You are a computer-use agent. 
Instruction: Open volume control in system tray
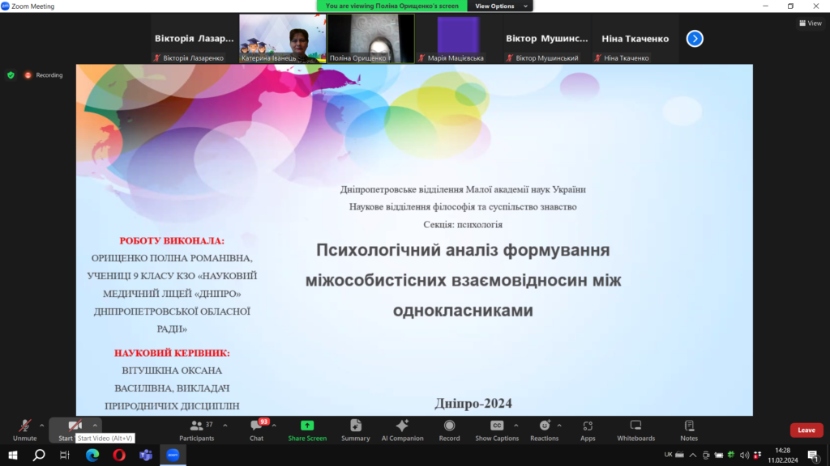744,455
